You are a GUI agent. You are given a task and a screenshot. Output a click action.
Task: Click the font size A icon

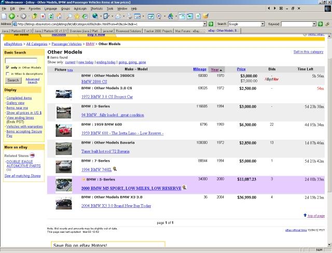171,16
